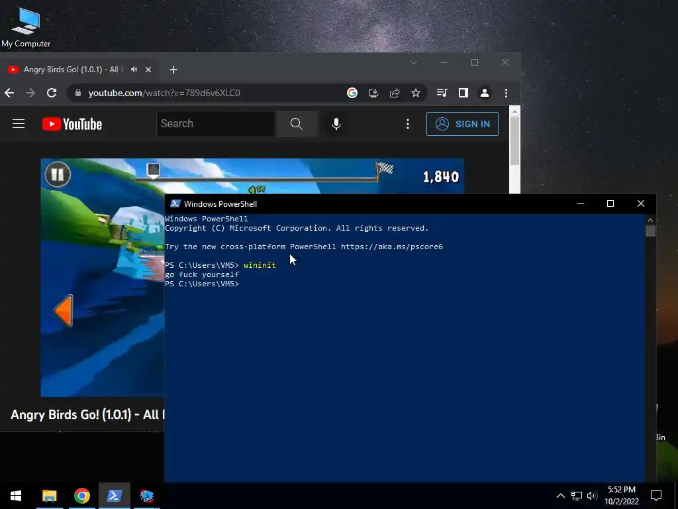Toggle the Chrome side panel
This screenshot has height=509, width=678.
(x=463, y=93)
